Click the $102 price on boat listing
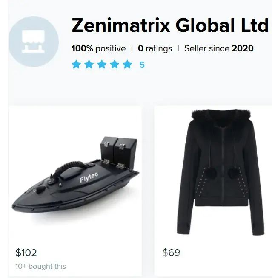Screen dimensions: 272x278 pyautogui.click(x=26, y=253)
